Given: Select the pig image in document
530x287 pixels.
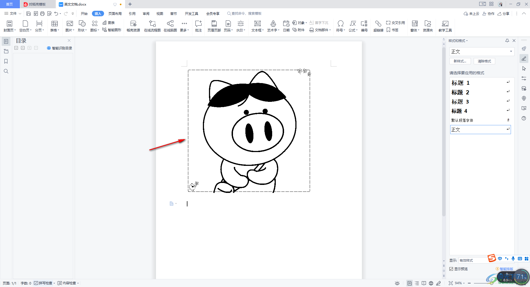Looking at the screenshot, I should 249,131.
